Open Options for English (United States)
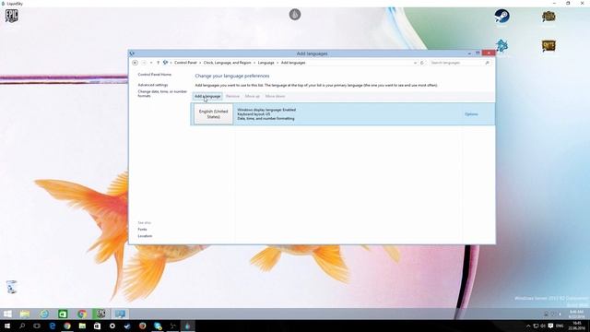 pyautogui.click(x=471, y=114)
